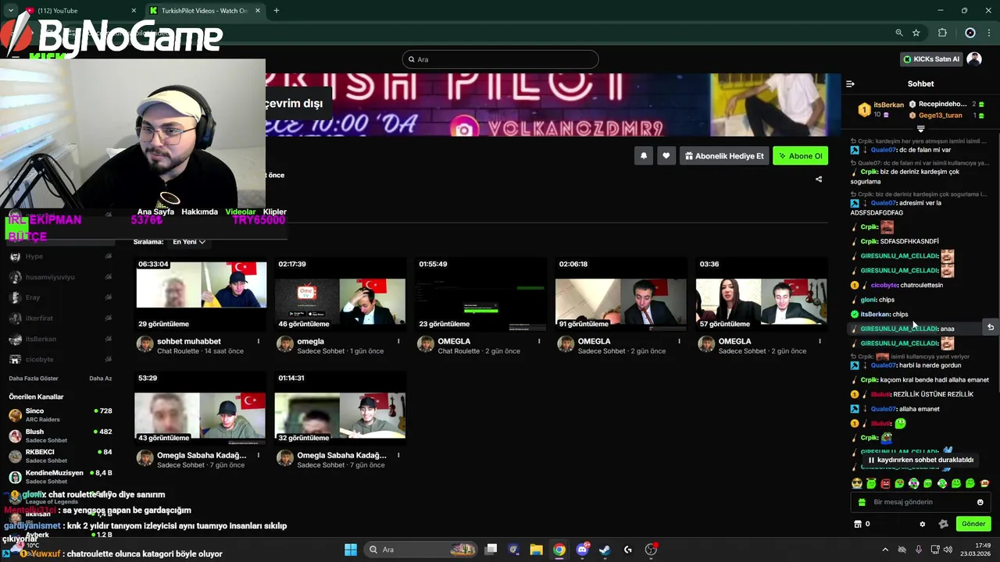
Task: Bookmark this page with star icon
Action: [x=916, y=33]
